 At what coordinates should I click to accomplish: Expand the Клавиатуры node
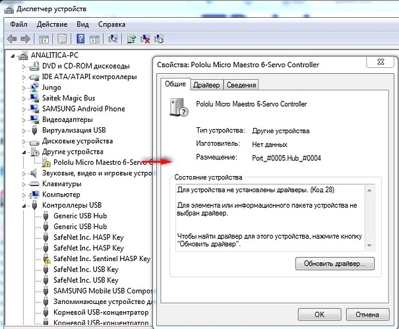point(25,184)
